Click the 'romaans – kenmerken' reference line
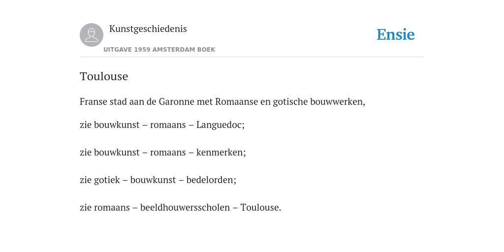504x252 pixels. 162,153
